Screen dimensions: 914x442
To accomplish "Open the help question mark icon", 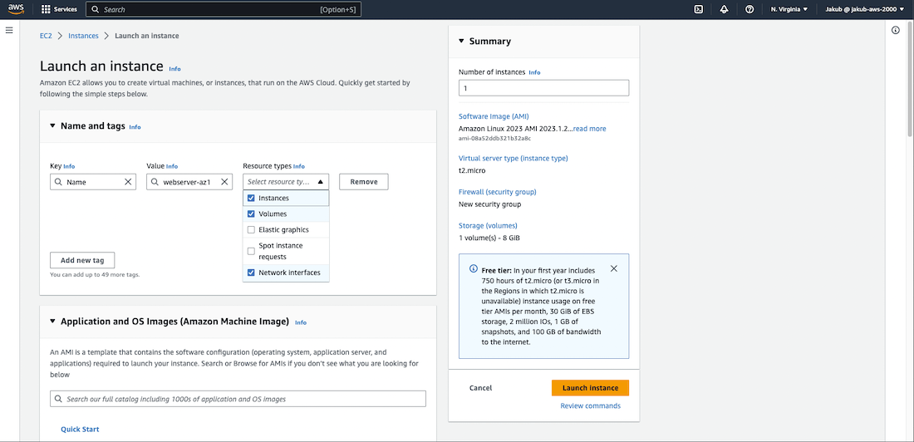I will point(749,9).
